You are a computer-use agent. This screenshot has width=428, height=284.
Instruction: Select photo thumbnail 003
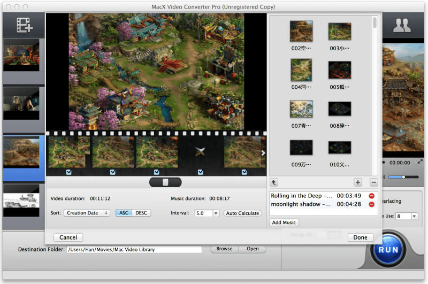tap(340, 32)
